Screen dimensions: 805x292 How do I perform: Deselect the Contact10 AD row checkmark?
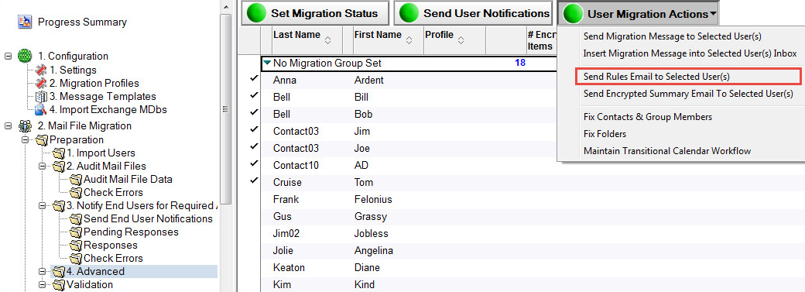point(254,163)
